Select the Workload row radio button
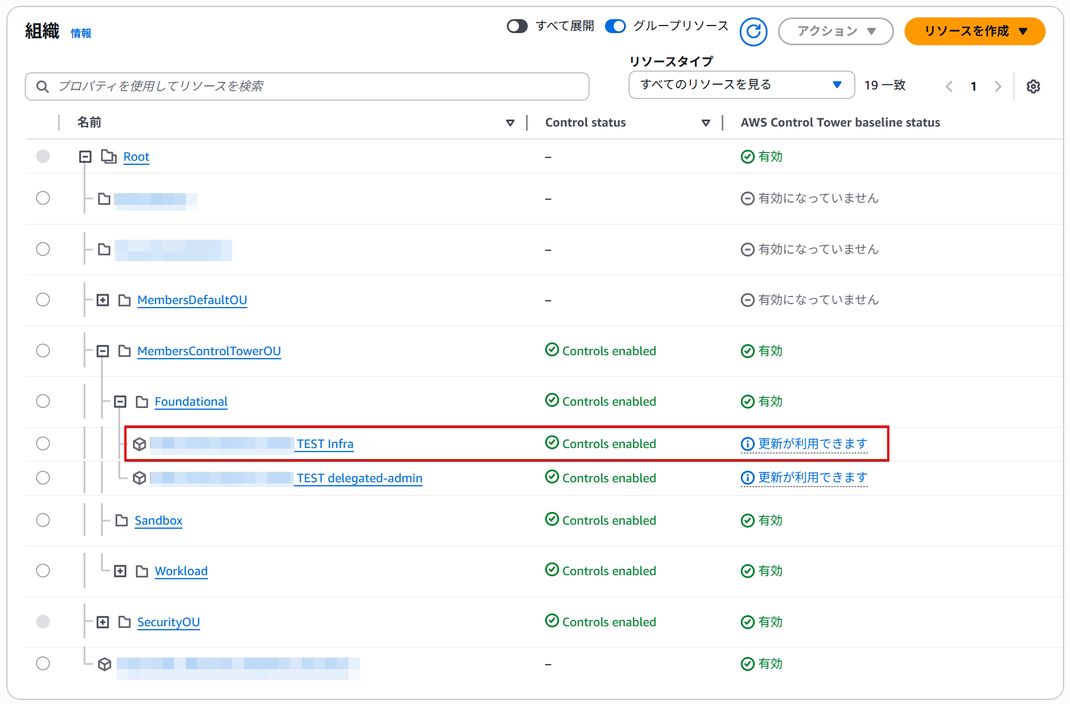 (x=43, y=571)
